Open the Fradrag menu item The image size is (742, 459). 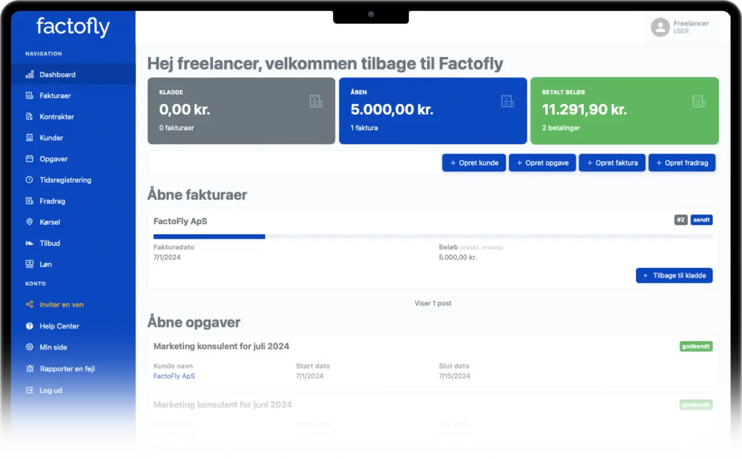73,201
